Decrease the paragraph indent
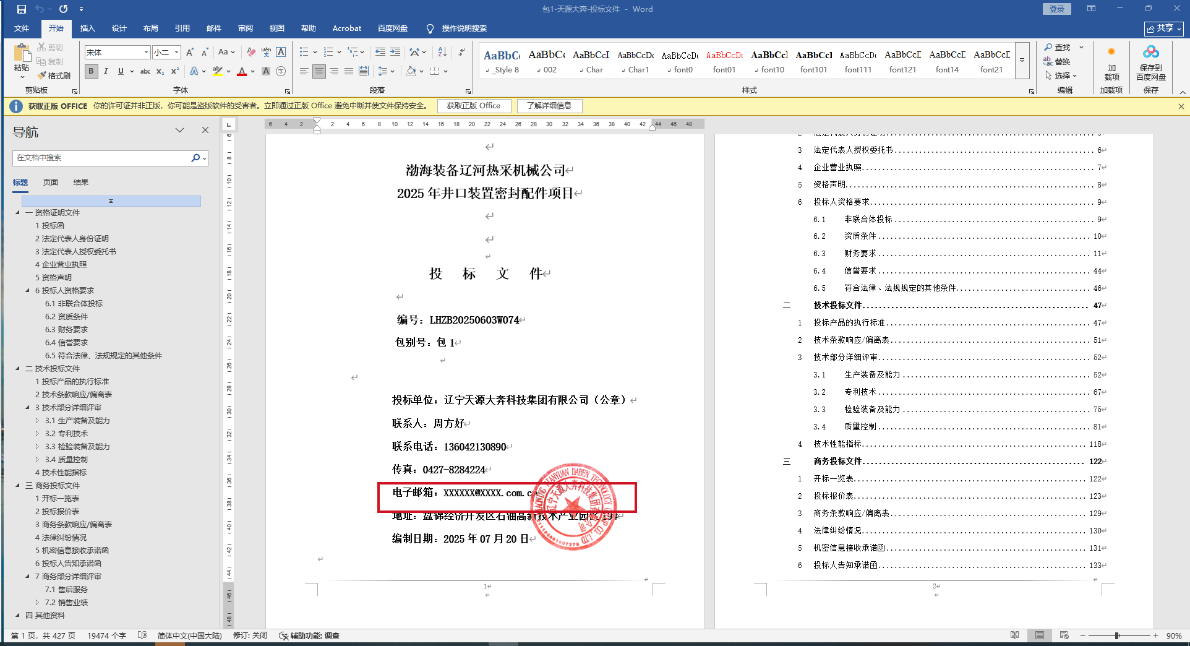The height and width of the screenshot is (646, 1190). tap(380, 52)
